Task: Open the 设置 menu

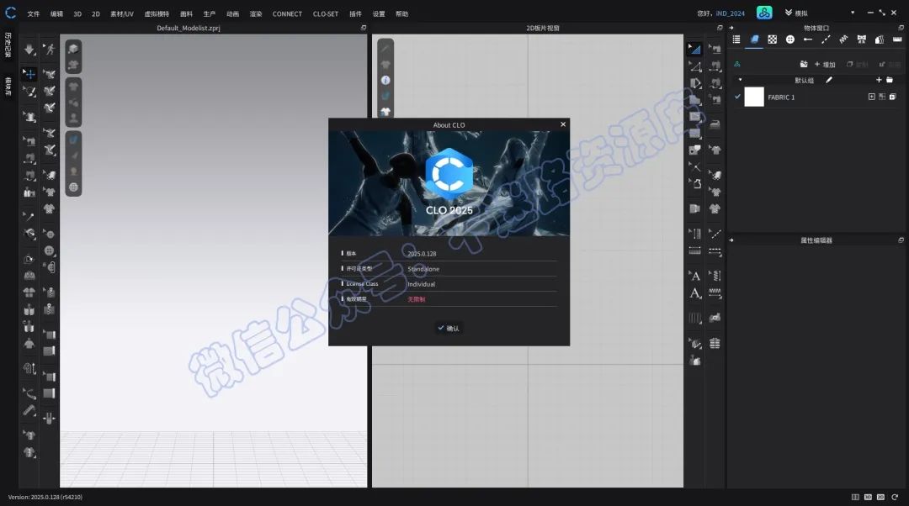Action: (379, 14)
